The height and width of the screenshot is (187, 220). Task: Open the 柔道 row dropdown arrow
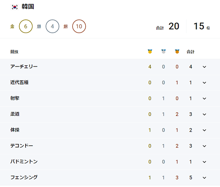click(204, 114)
